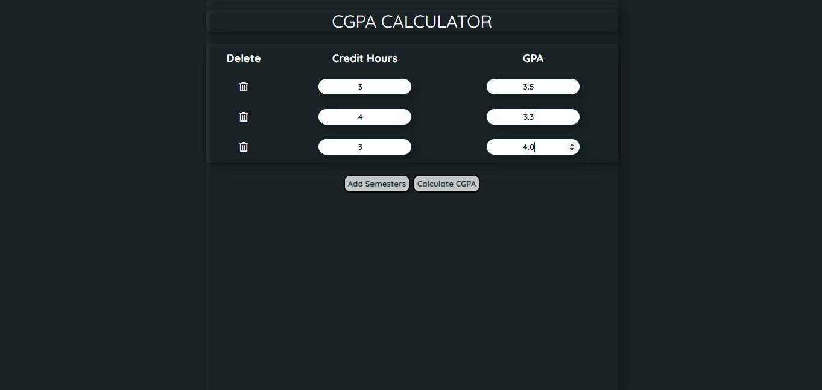Screen dimensions: 822x390
Task: Trash the semester with GPA 4.0
Action: point(244,147)
